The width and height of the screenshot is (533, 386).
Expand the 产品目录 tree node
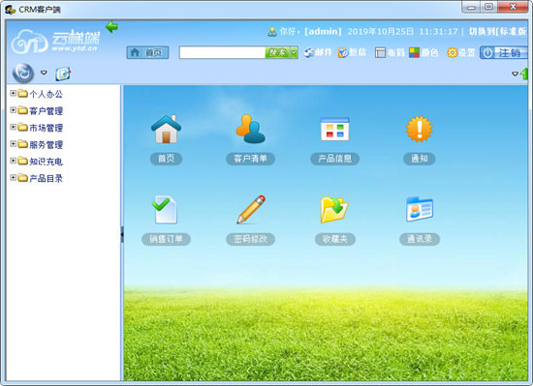click(13, 177)
